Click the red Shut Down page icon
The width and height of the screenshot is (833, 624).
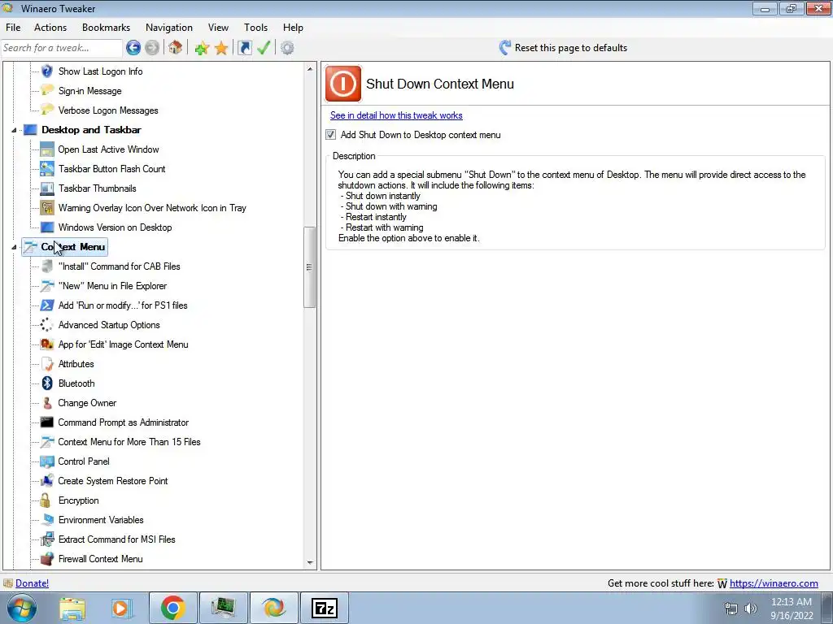343,84
